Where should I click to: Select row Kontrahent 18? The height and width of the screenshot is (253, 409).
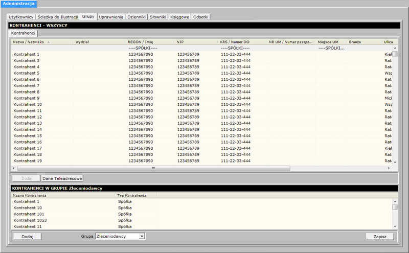click(x=201, y=154)
